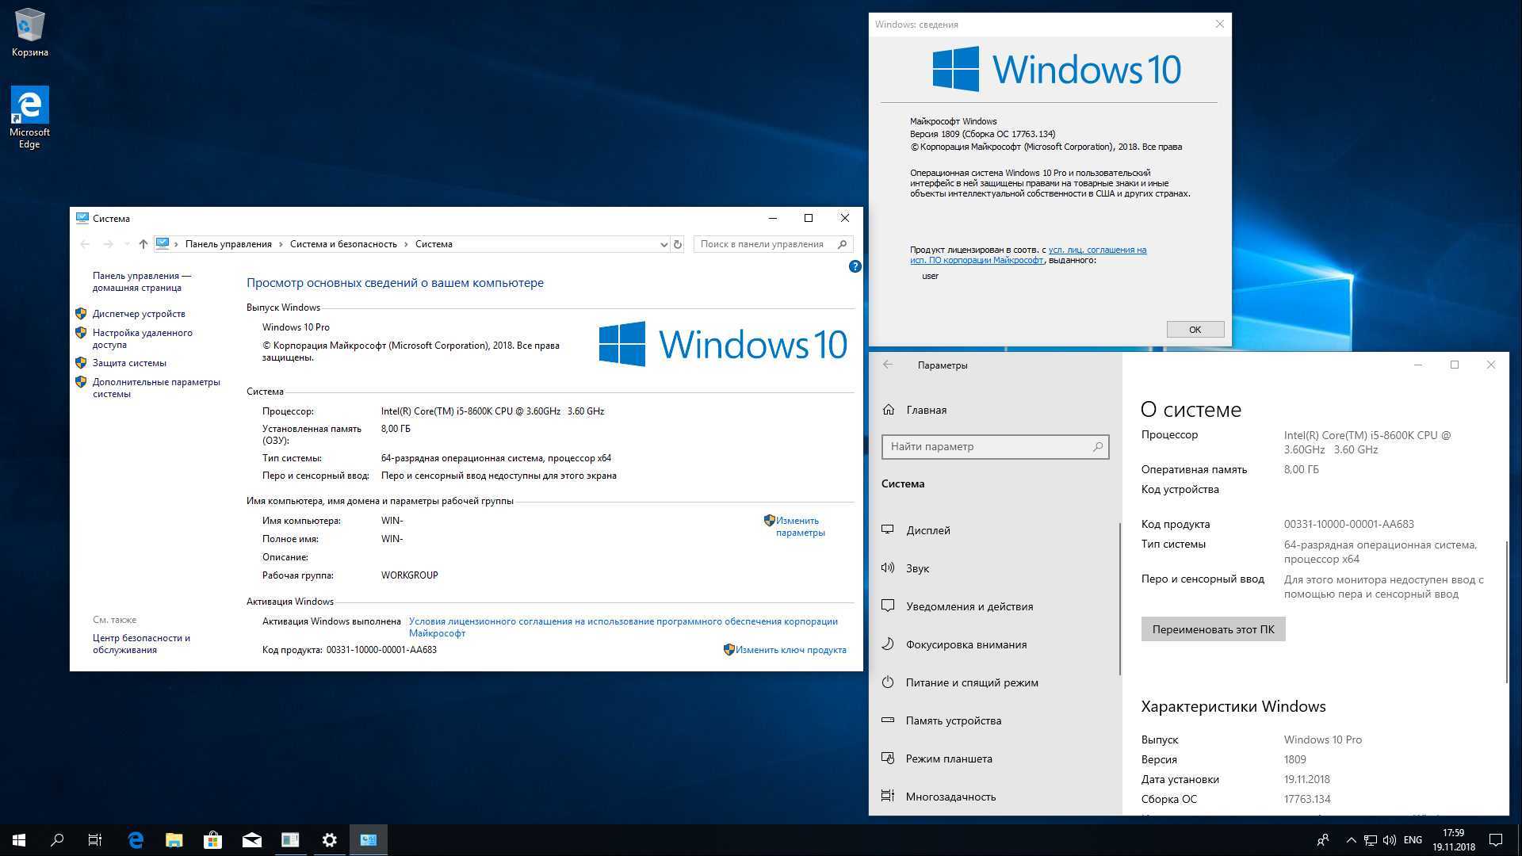Click Изменить параметры link
Viewport: 1522px width, 856px height.
click(800, 526)
